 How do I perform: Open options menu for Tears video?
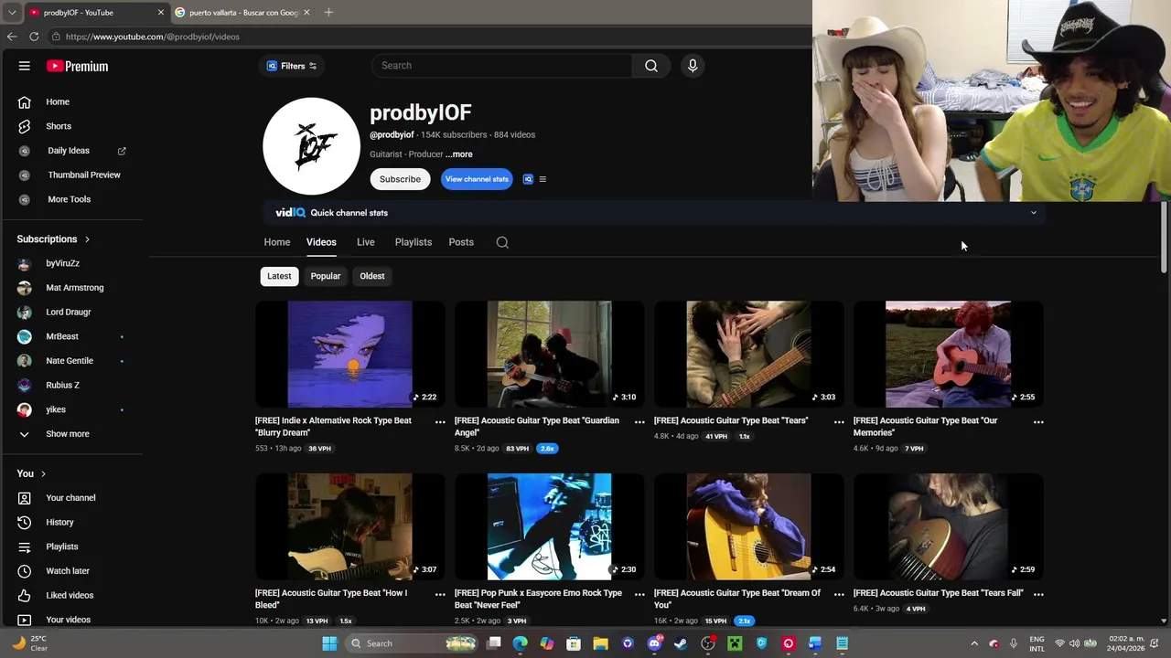tap(839, 422)
